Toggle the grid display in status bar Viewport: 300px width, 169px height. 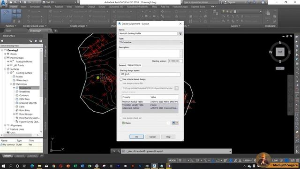click(180, 161)
